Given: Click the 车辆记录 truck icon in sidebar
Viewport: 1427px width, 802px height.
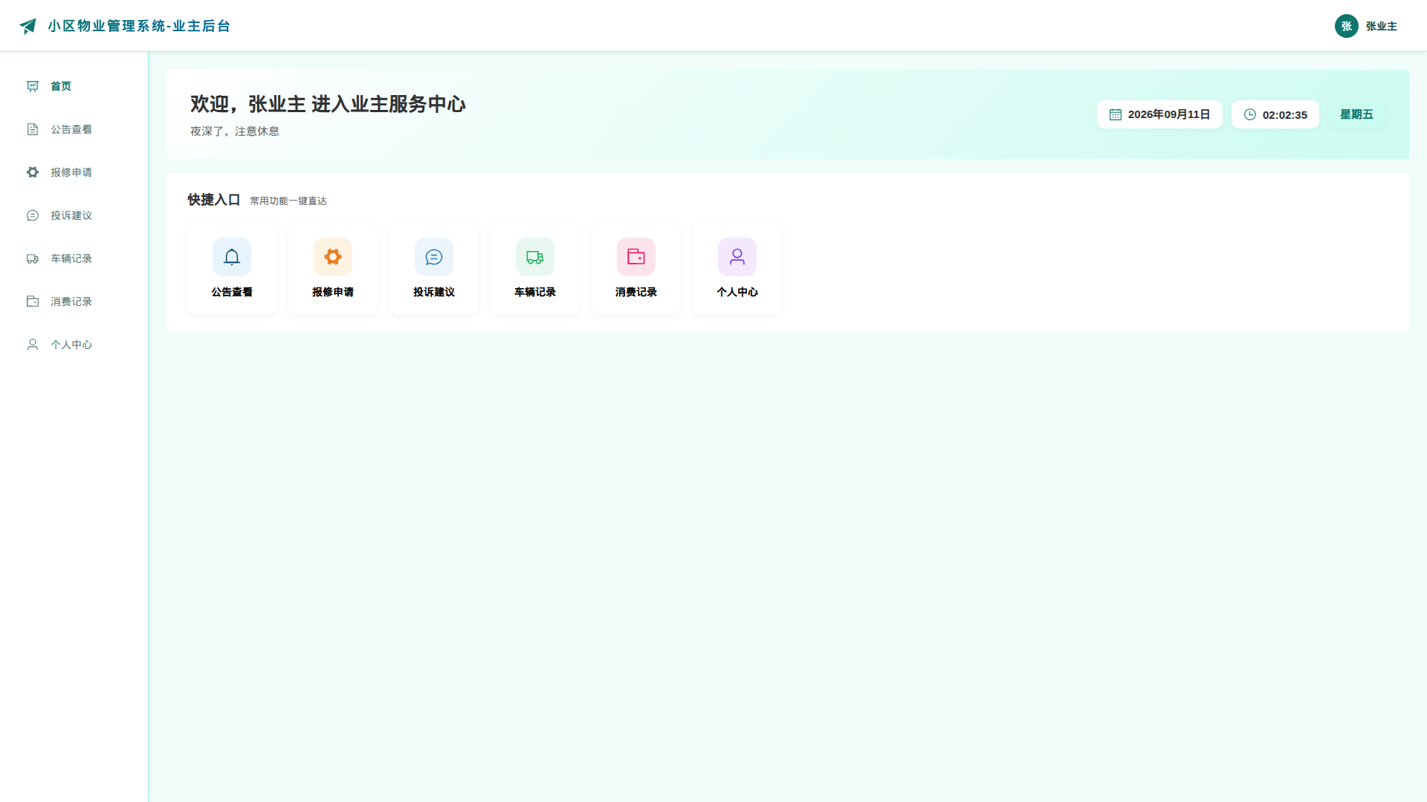Looking at the screenshot, I should click(x=33, y=258).
